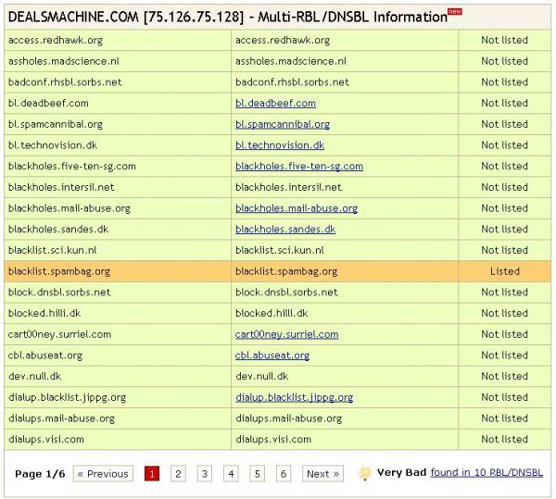Go to the Next page
The height and width of the screenshot is (499, 556).
coord(322,474)
